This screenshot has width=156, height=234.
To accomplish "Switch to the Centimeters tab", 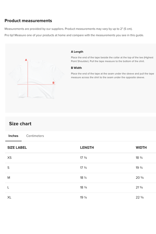I will tap(35, 136).
